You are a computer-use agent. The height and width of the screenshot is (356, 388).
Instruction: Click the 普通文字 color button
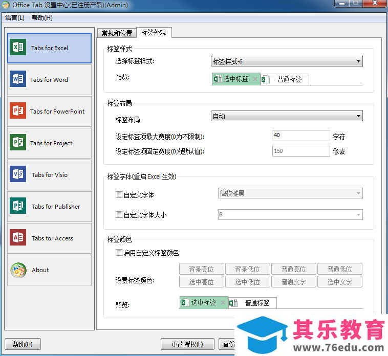[x=294, y=282]
